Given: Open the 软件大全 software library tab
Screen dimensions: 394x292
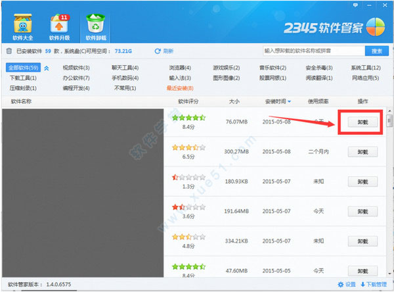Looking at the screenshot, I should click(22, 27).
